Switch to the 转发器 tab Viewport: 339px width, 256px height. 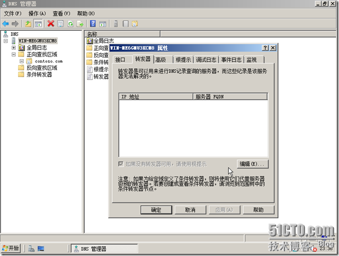(143, 59)
